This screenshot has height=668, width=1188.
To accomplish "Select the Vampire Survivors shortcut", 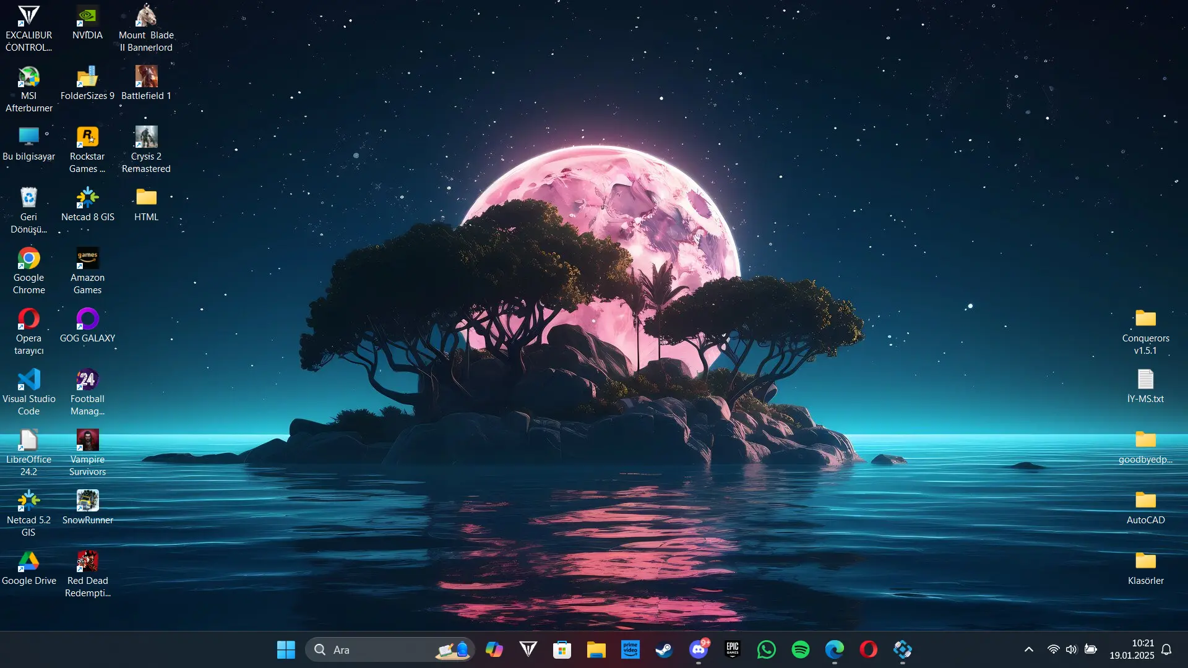I will click(x=87, y=453).
